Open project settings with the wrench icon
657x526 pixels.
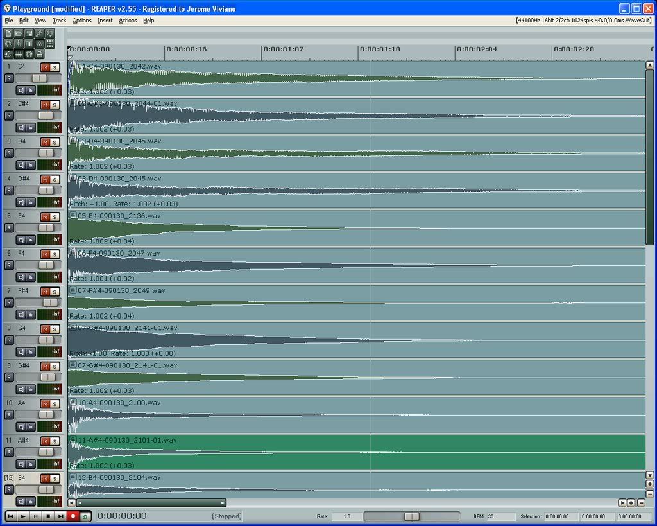click(x=39, y=33)
